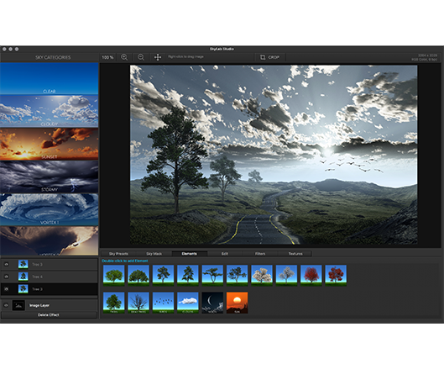This screenshot has width=444, height=369.
Task: Open the Clouds element category
Action: pyautogui.click(x=188, y=303)
